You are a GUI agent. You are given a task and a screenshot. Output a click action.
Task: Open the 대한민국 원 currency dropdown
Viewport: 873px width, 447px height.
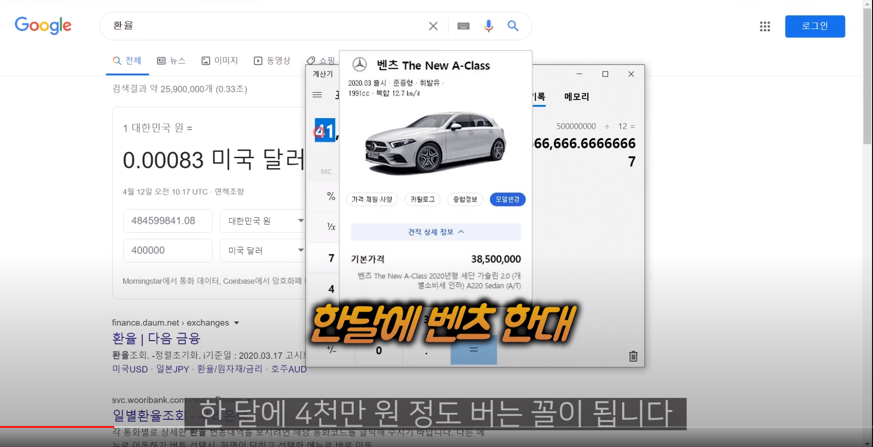(x=263, y=221)
